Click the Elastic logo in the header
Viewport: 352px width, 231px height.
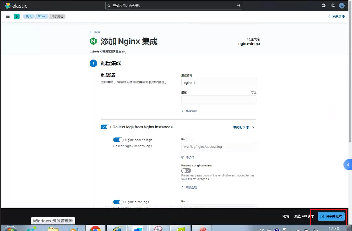tap(16, 6)
